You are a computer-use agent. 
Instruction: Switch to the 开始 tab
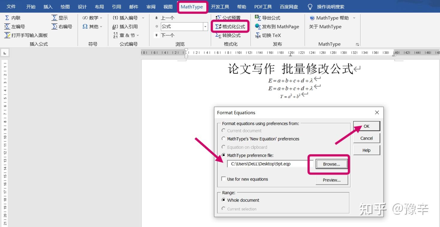(31, 7)
